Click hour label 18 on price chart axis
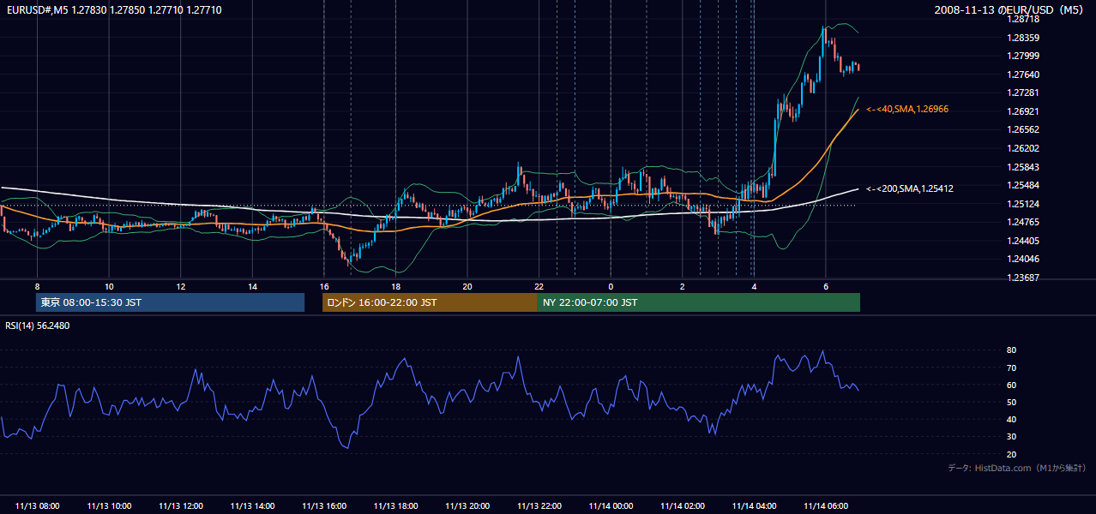 [x=395, y=286]
